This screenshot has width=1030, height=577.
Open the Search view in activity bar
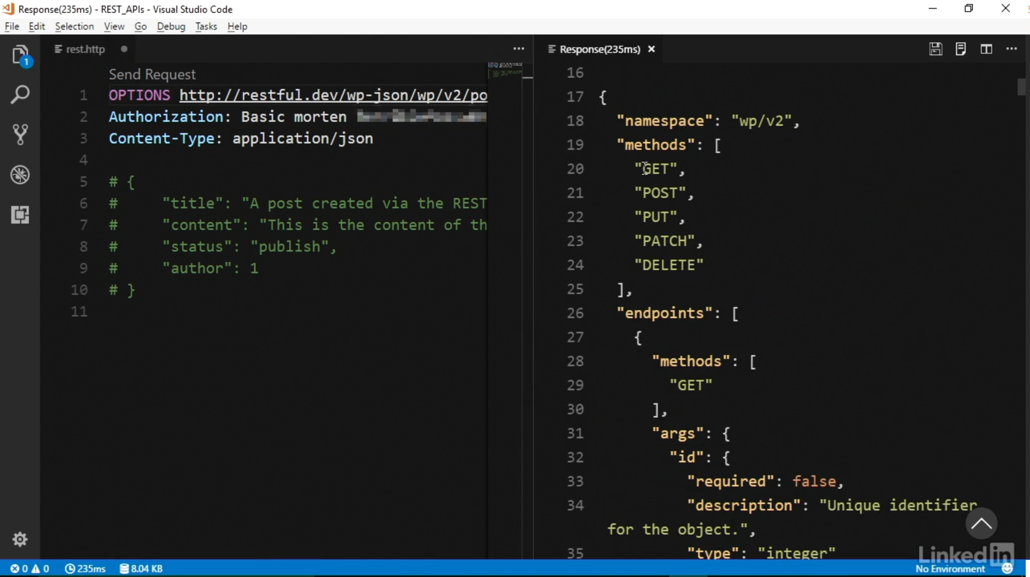(20, 95)
